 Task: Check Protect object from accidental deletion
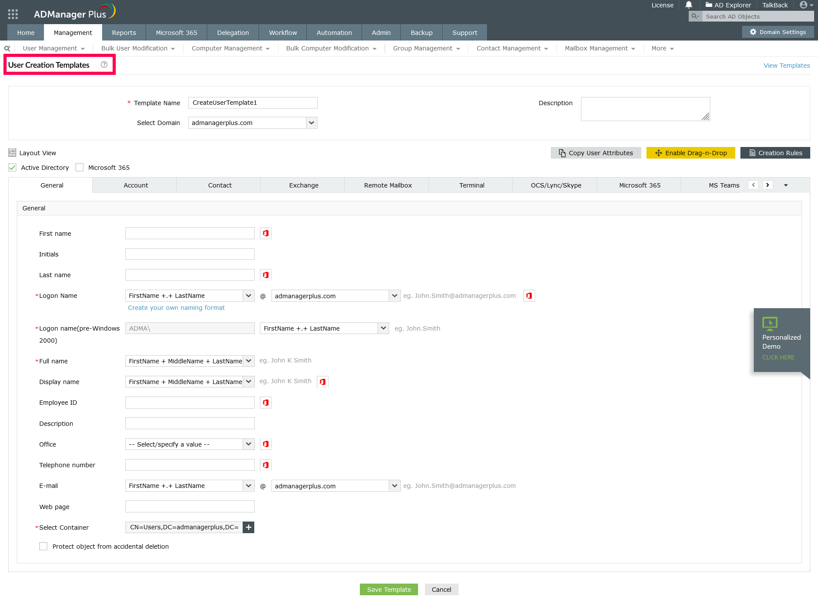[x=43, y=546]
